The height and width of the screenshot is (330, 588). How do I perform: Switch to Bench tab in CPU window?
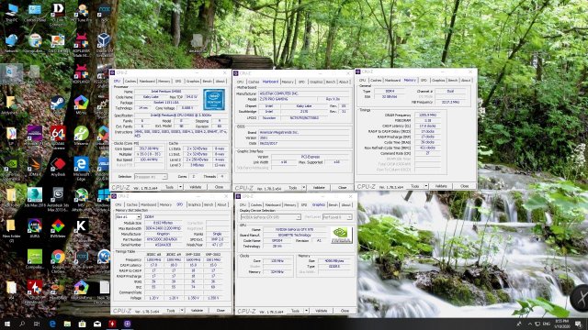pyautogui.click(x=207, y=81)
